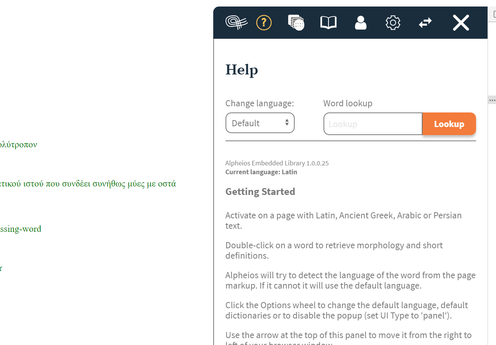Viewport: 496px width, 345px height.
Task: Close the Alpheios panel
Action: coord(460,23)
